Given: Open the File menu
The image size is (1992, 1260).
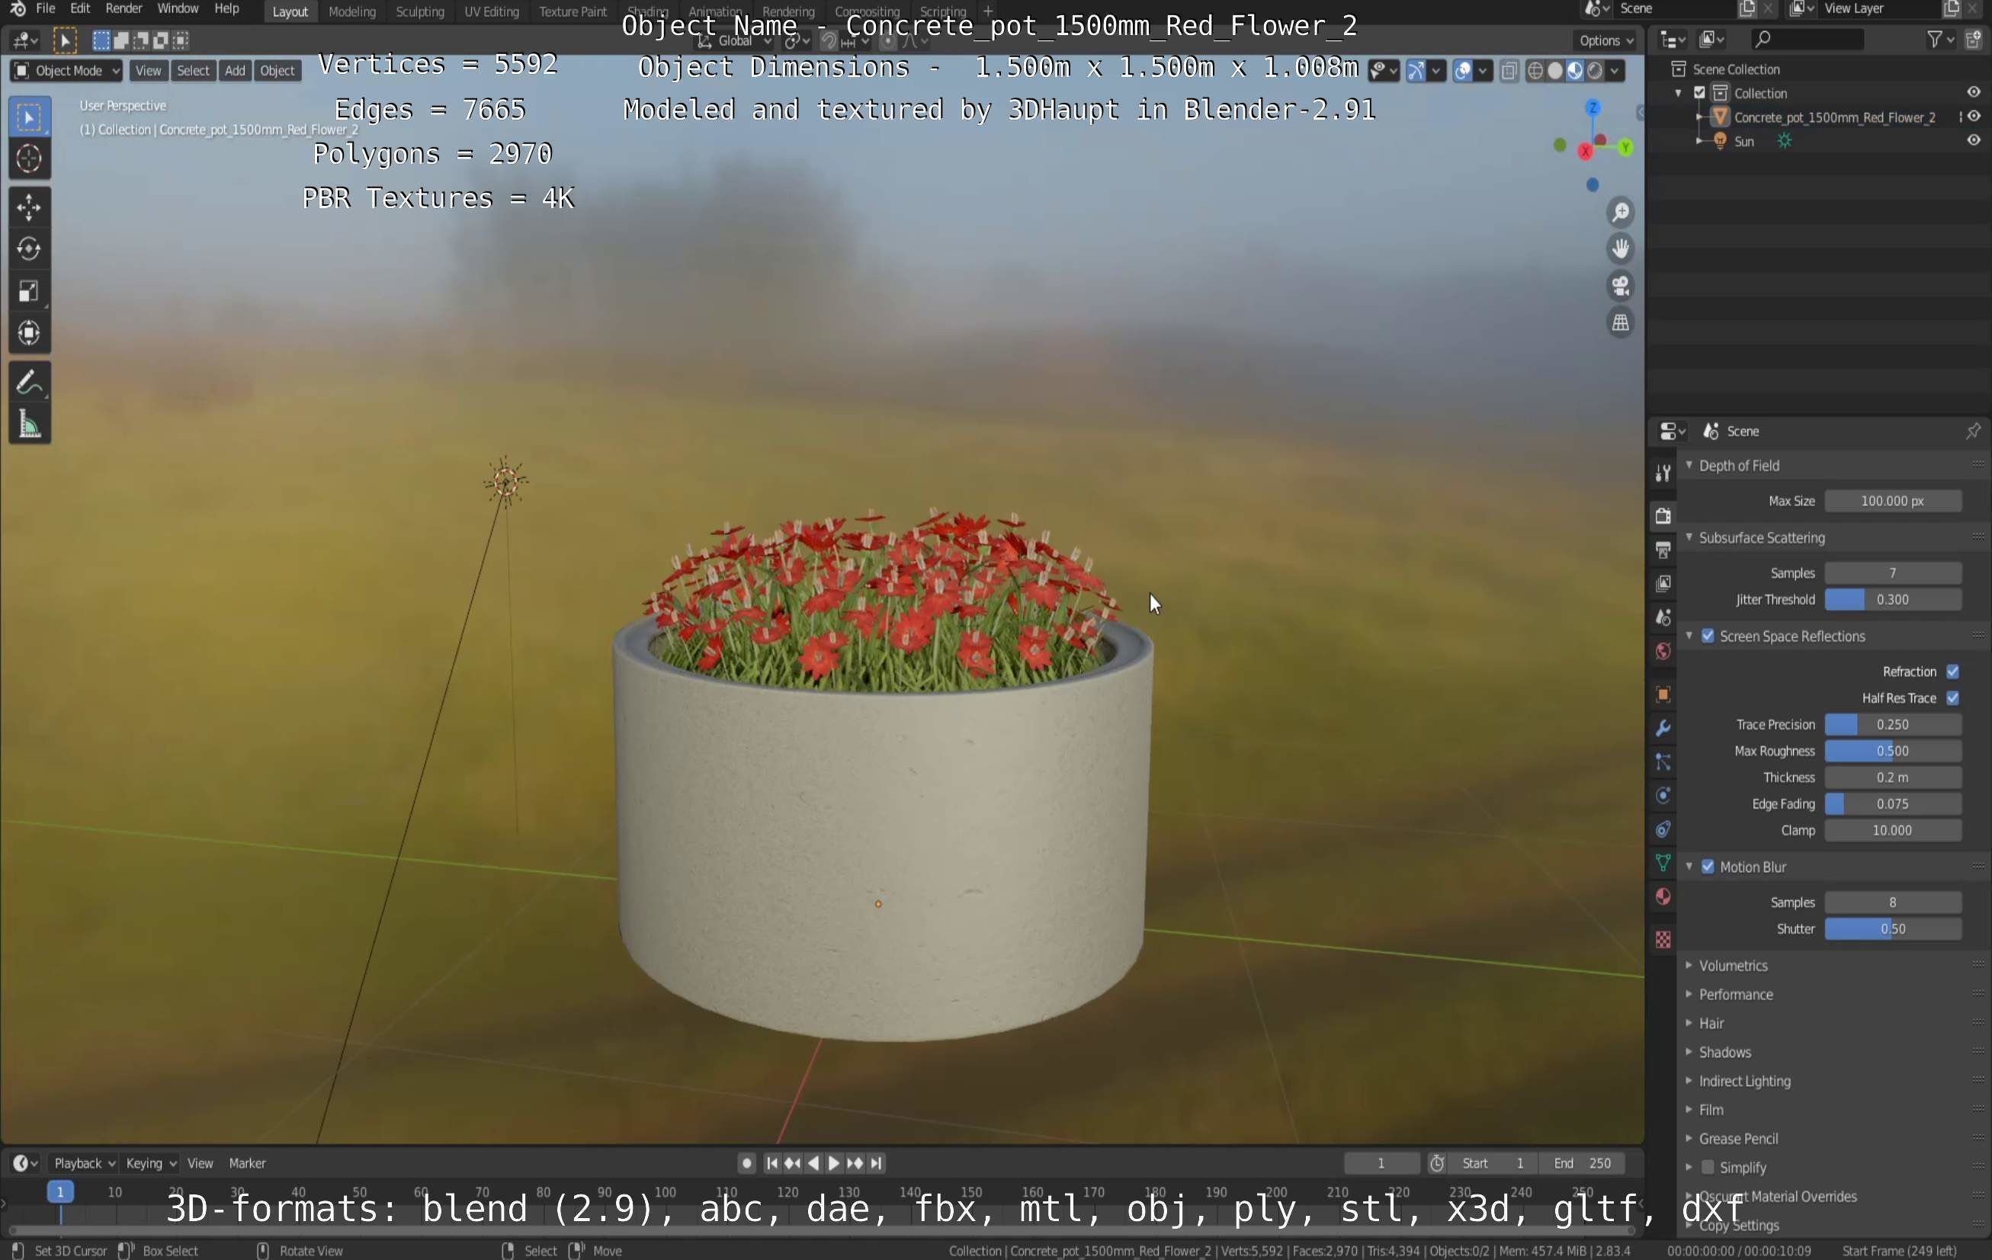Looking at the screenshot, I should click(46, 9).
